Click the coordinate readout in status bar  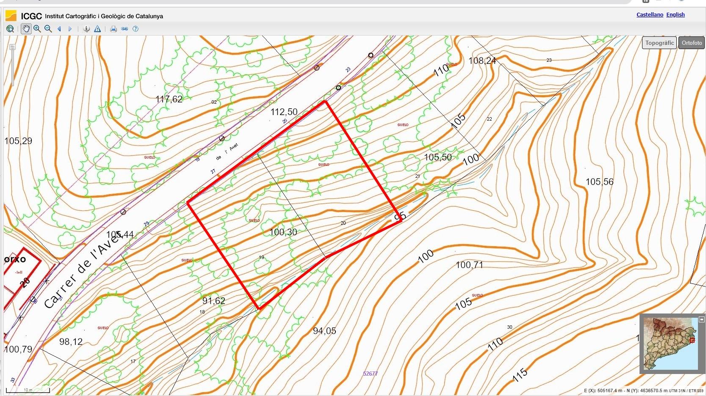click(643, 390)
